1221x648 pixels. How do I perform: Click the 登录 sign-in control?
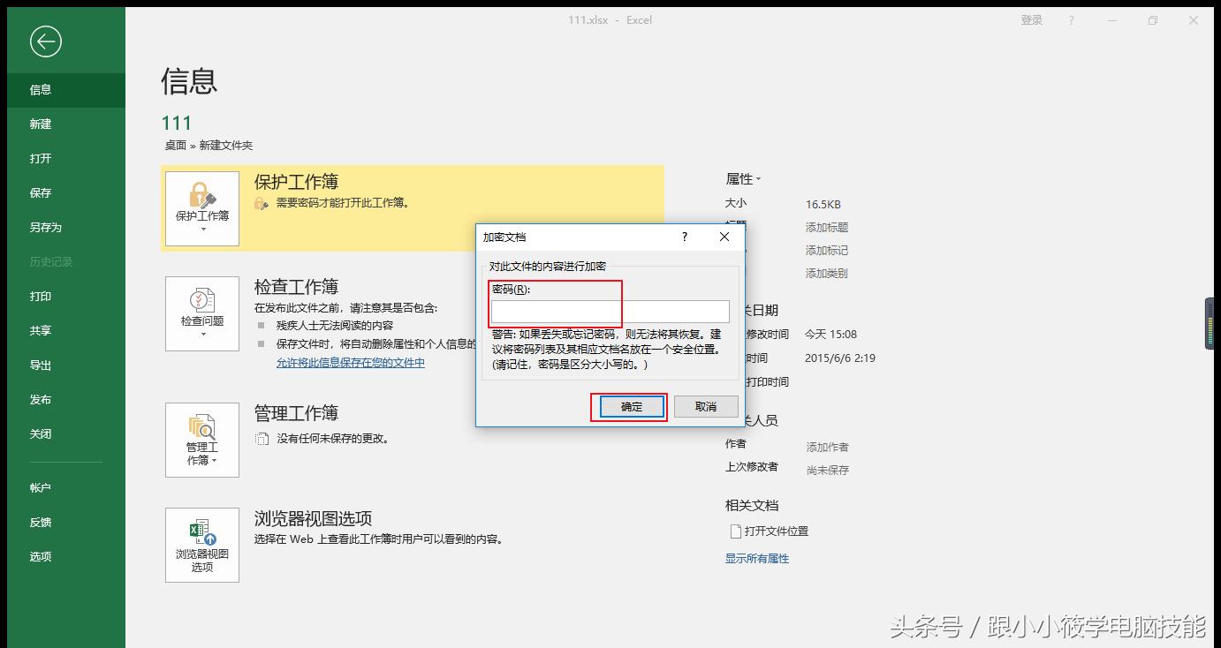(1031, 19)
